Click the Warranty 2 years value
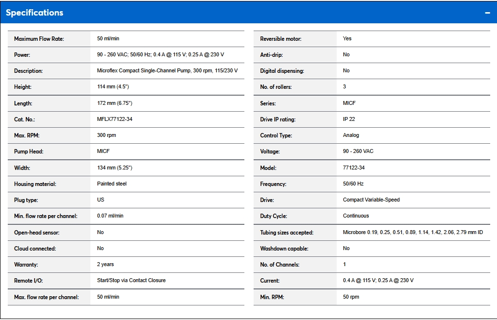Screen dimensions: 497x320 point(105,265)
